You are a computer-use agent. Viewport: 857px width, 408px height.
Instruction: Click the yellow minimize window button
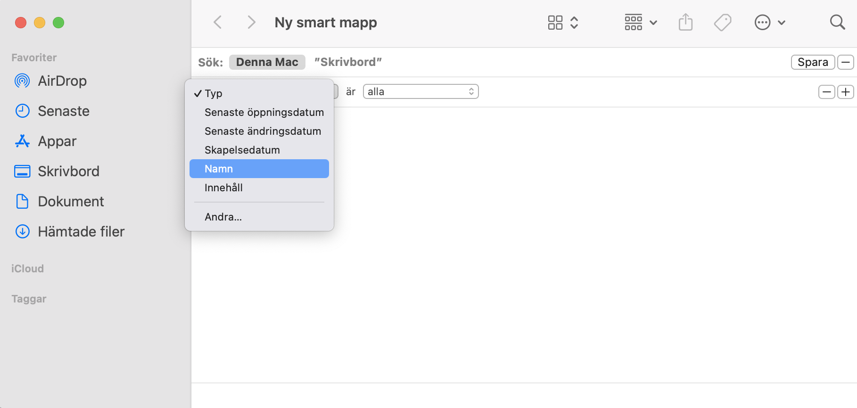coord(40,23)
